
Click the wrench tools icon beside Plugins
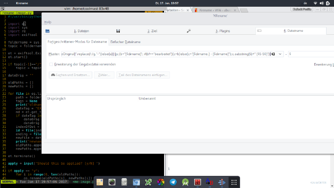(189, 31)
